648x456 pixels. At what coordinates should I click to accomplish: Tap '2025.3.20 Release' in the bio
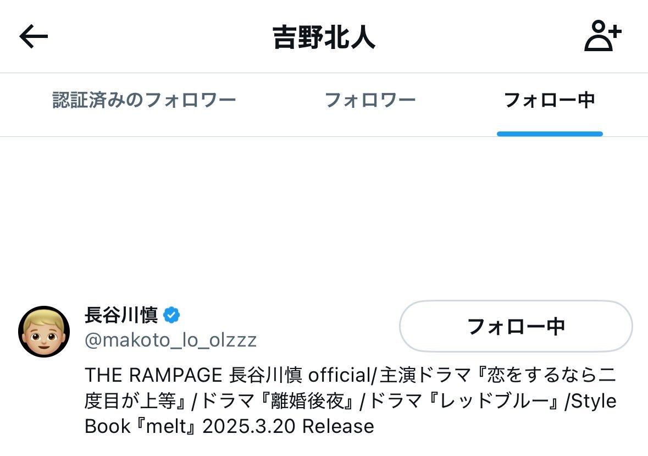click(x=288, y=426)
